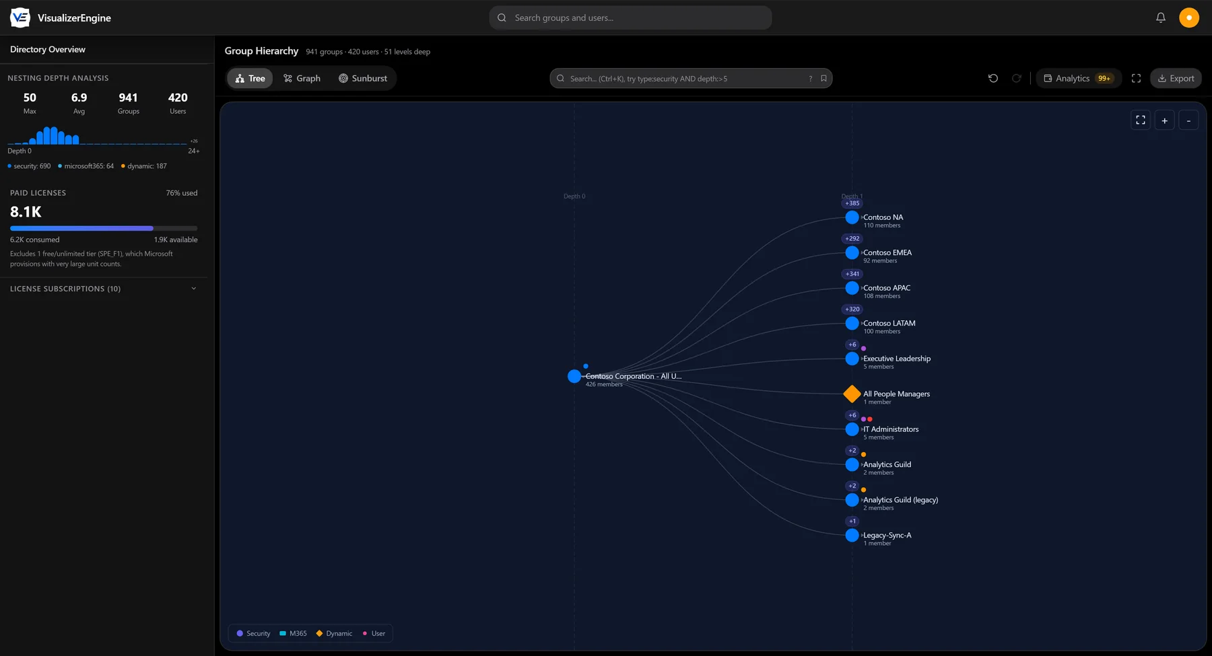Click the fit-to-view icon in canvas
1212x656 pixels.
click(1141, 120)
